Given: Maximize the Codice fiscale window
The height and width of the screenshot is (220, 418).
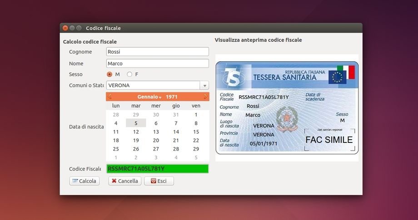Looking at the screenshot, I should pos(79,28).
